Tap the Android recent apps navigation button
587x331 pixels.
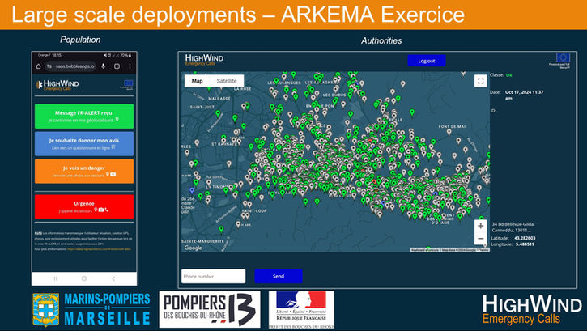pos(55,278)
